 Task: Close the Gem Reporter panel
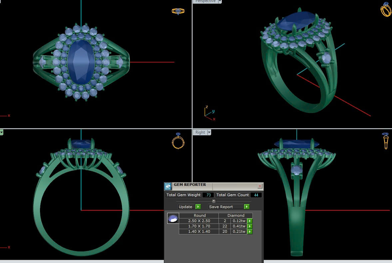260,186
